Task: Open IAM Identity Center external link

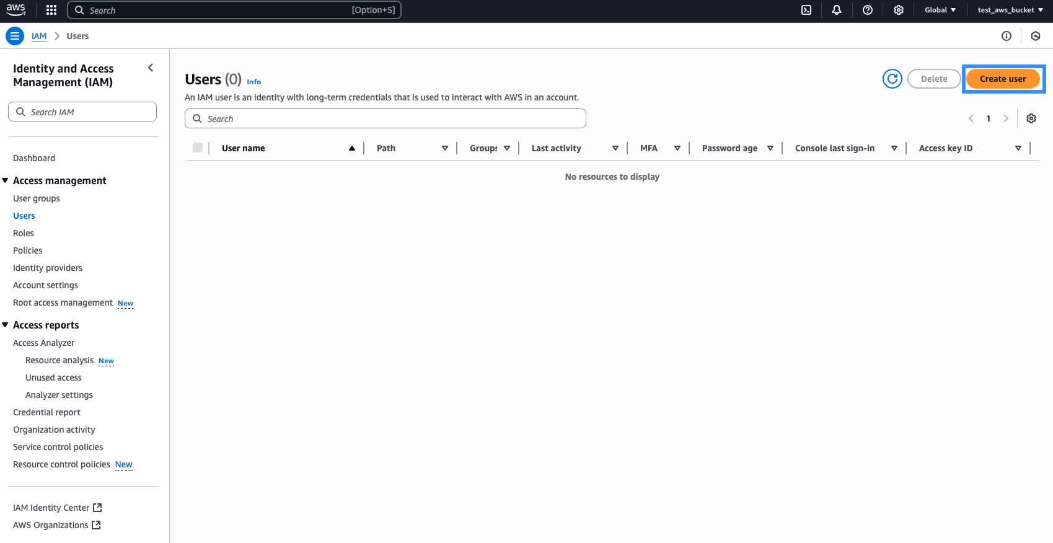Action: [x=57, y=508]
